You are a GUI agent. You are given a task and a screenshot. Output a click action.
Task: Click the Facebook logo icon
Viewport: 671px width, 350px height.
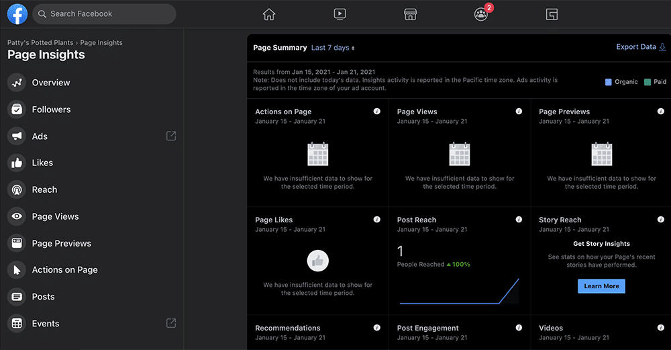click(x=17, y=14)
